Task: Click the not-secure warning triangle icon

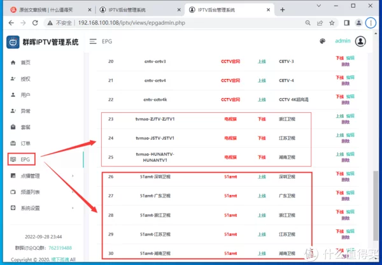Action: [50, 23]
